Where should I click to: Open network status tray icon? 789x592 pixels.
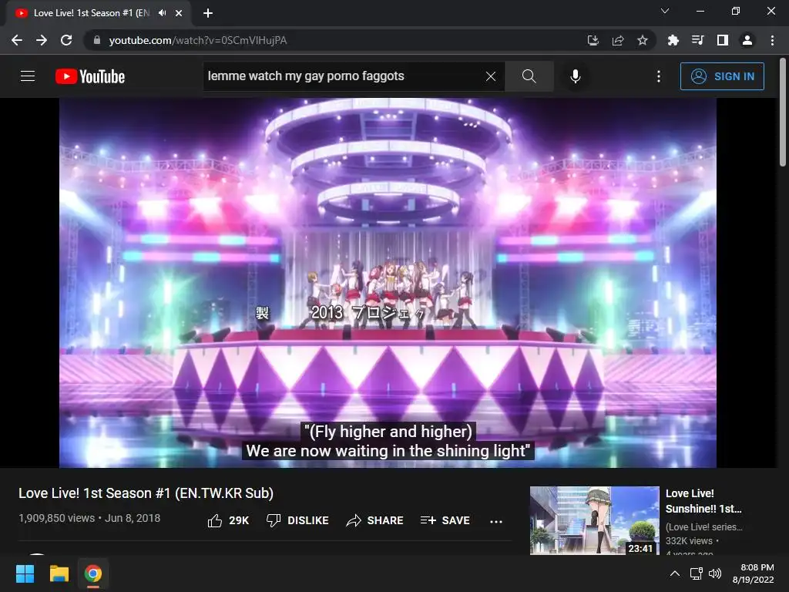(x=697, y=573)
